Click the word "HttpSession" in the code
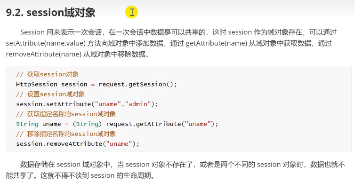This screenshot has height=189, width=355. tap(37, 84)
